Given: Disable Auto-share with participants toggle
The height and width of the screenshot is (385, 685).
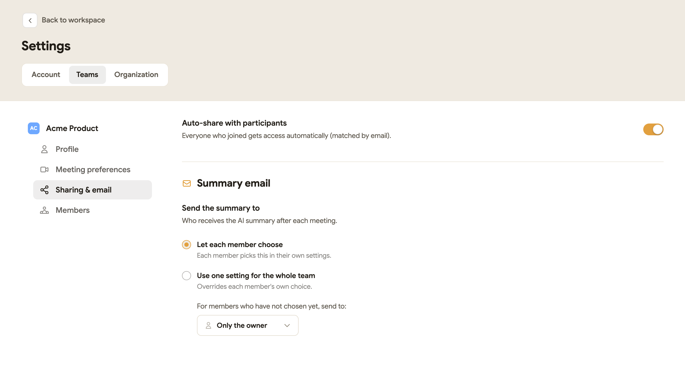Looking at the screenshot, I should (x=653, y=129).
